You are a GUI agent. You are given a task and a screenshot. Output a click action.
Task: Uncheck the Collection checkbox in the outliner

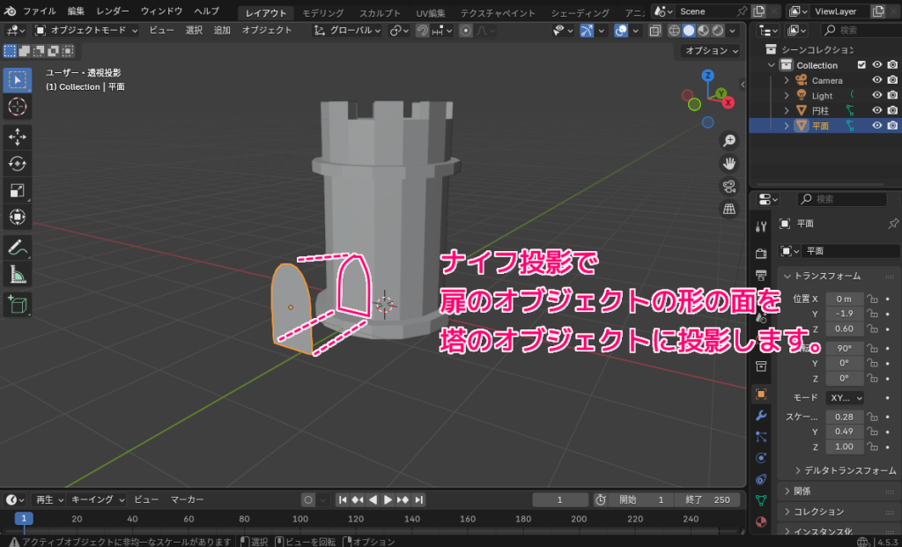tap(861, 64)
